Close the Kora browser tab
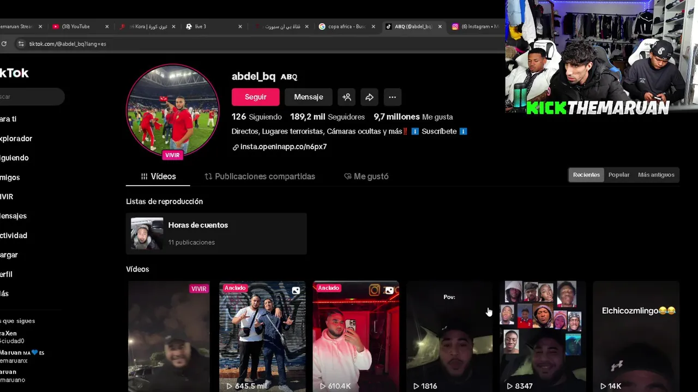The height and width of the screenshot is (392, 698). (x=173, y=26)
